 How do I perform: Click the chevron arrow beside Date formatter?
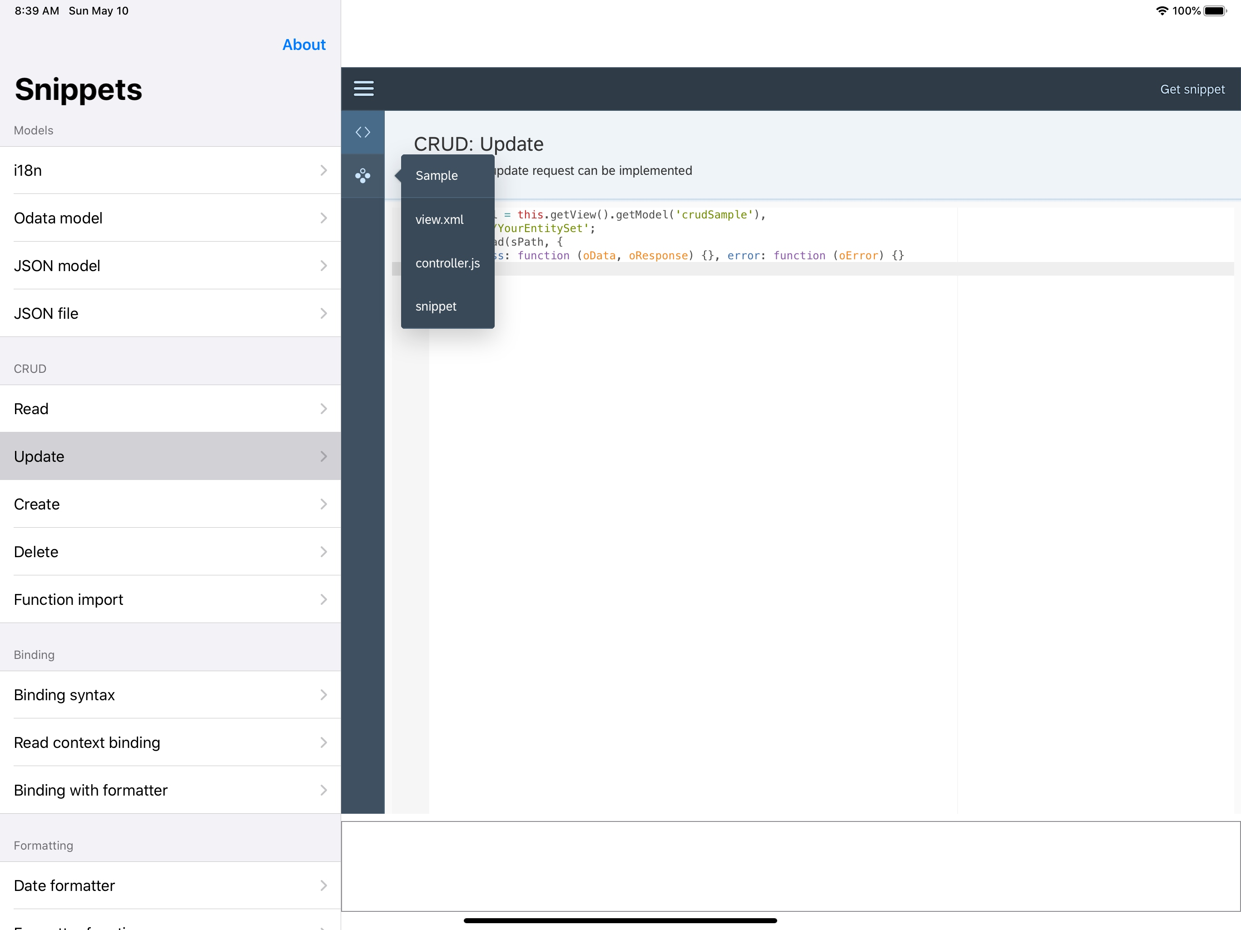(x=324, y=885)
